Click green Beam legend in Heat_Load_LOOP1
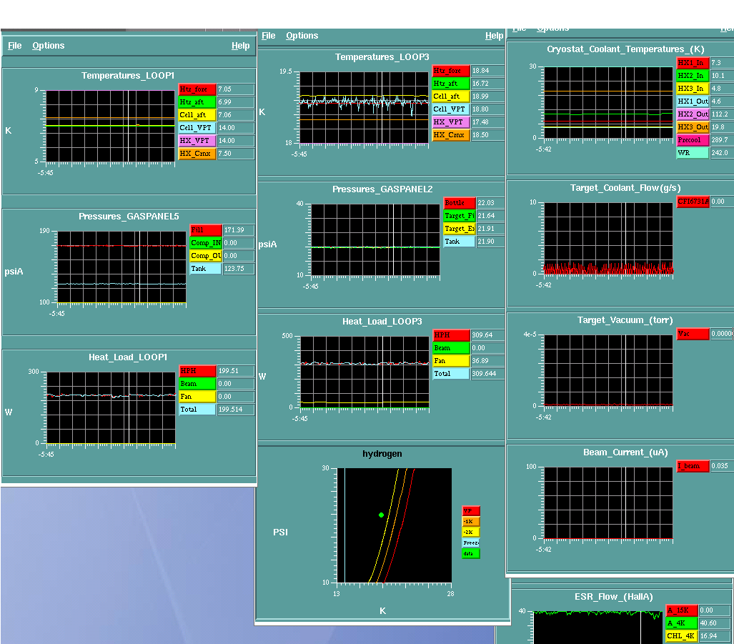Screen dimensions: 734x644 (197, 384)
